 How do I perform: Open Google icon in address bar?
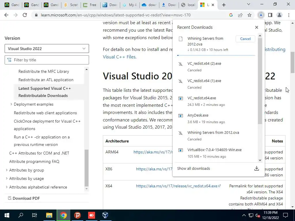[231, 15]
